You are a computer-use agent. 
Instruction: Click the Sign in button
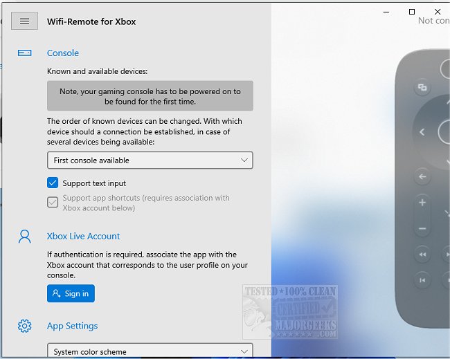(x=71, y=293)
